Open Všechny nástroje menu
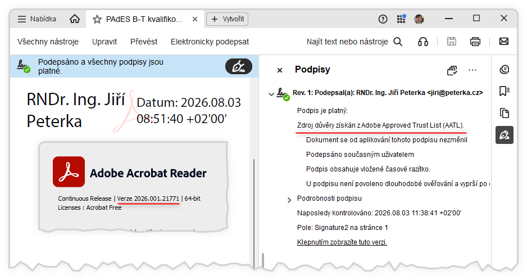This screenshot has width=527, height=280. click(x=48, y=42)
